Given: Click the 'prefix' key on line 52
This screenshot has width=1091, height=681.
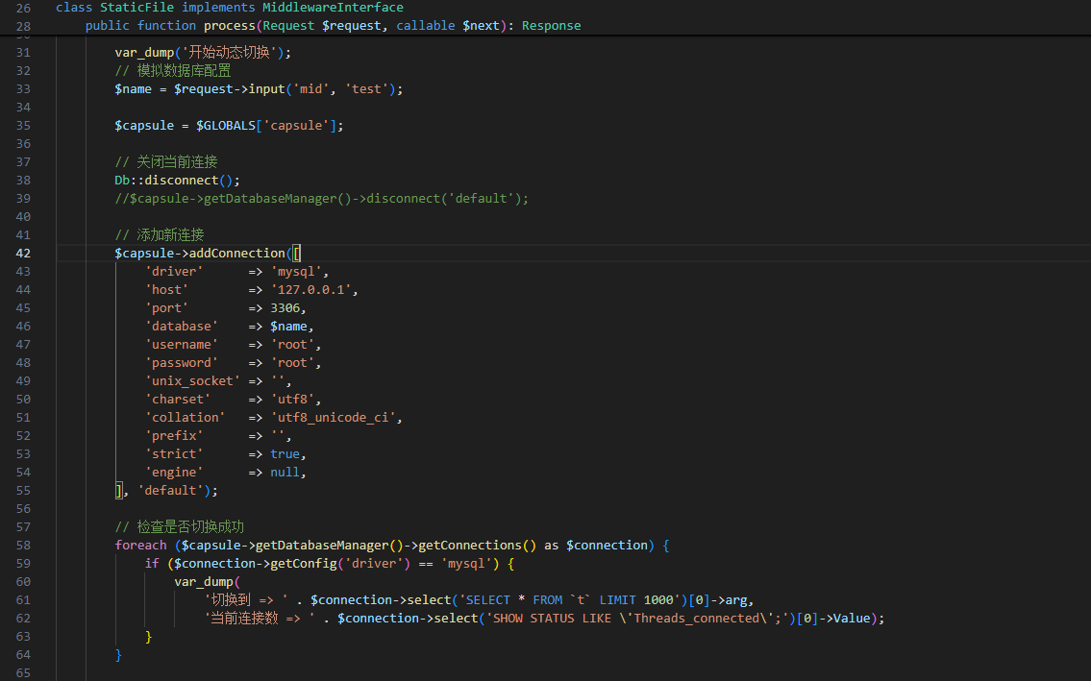Looking at the screenshot, I should (174, 435).
